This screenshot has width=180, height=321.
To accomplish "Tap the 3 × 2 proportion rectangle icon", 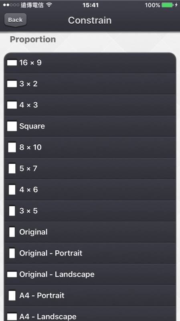I will pos(12,84).
